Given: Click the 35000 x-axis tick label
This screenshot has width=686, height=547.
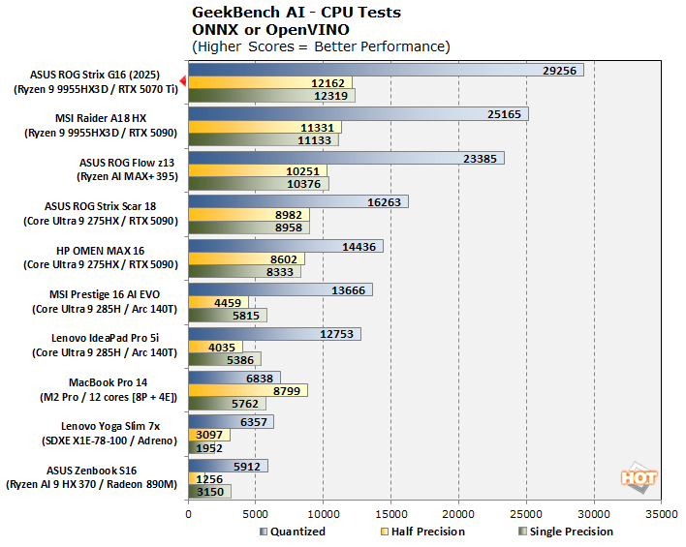Looking at the screenshot, I should point(662,514).
